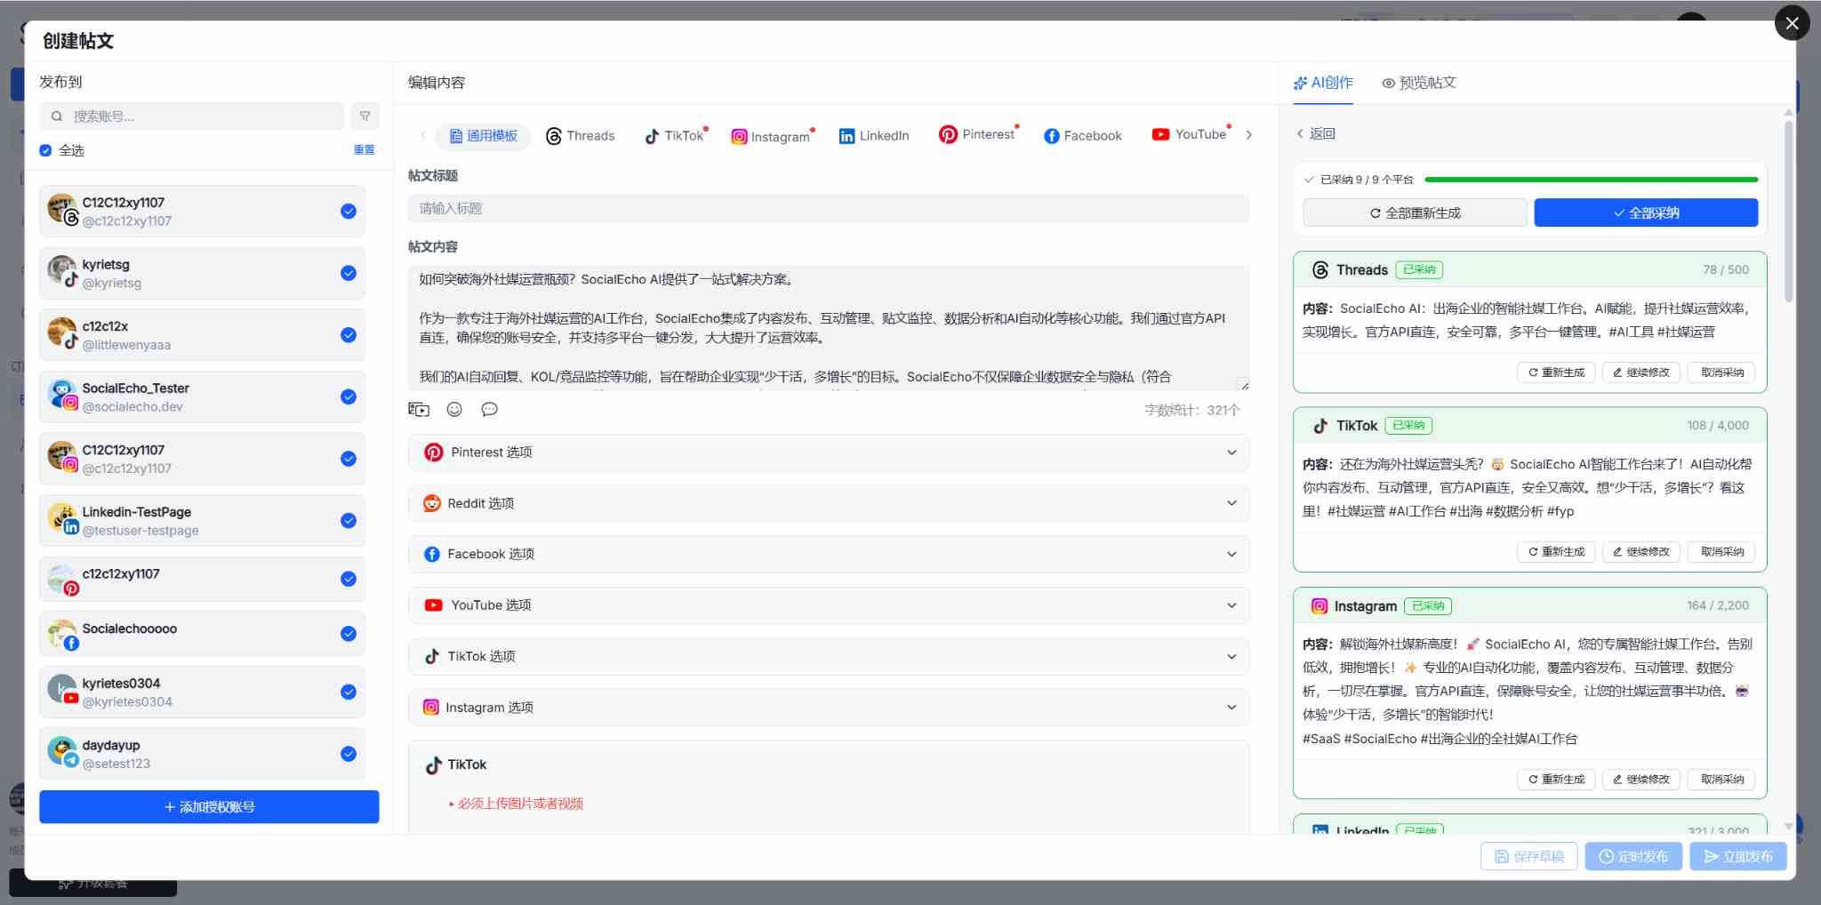Click the SocialEcho_Tester account avatar
This screenshot has width=1821, height=905.
pos(62,395)
